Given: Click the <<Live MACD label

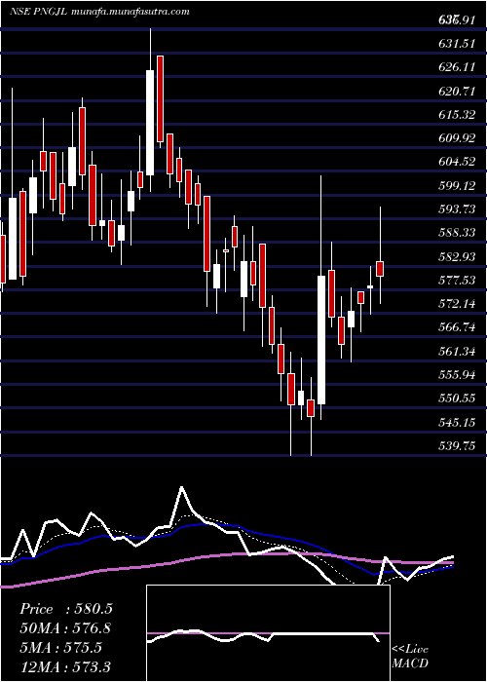Looking at the screenshot, I should tap(410, 657).
